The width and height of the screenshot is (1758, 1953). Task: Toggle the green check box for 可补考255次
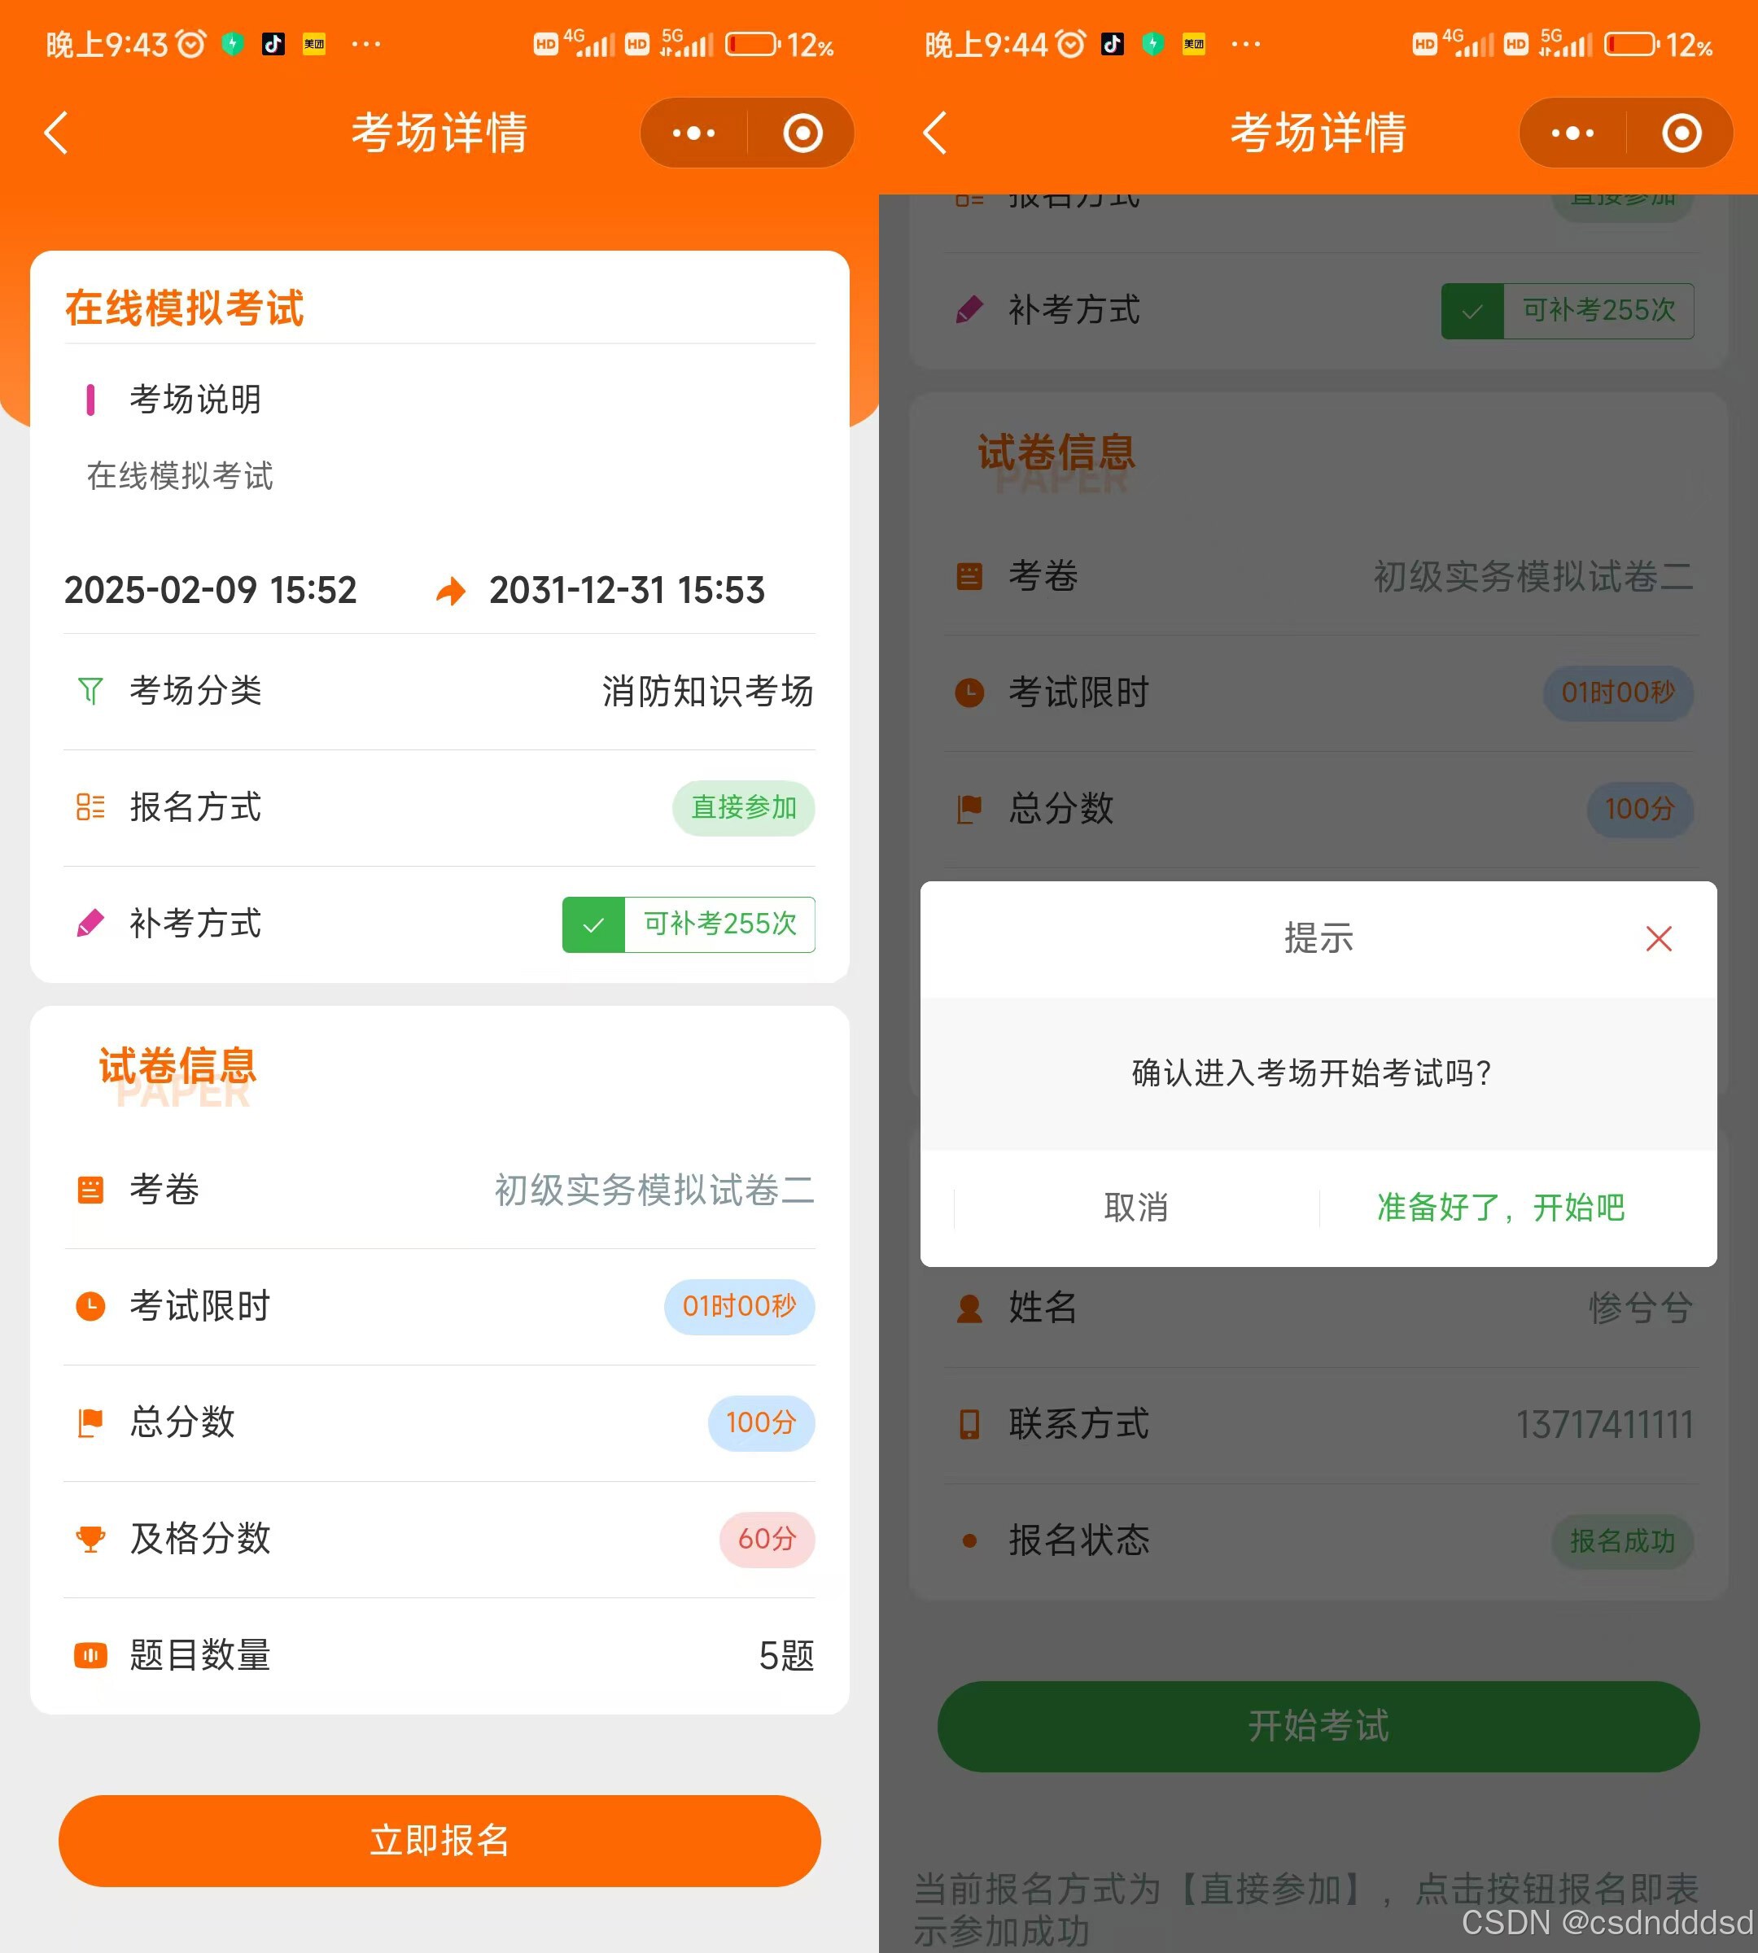point(593,924)
